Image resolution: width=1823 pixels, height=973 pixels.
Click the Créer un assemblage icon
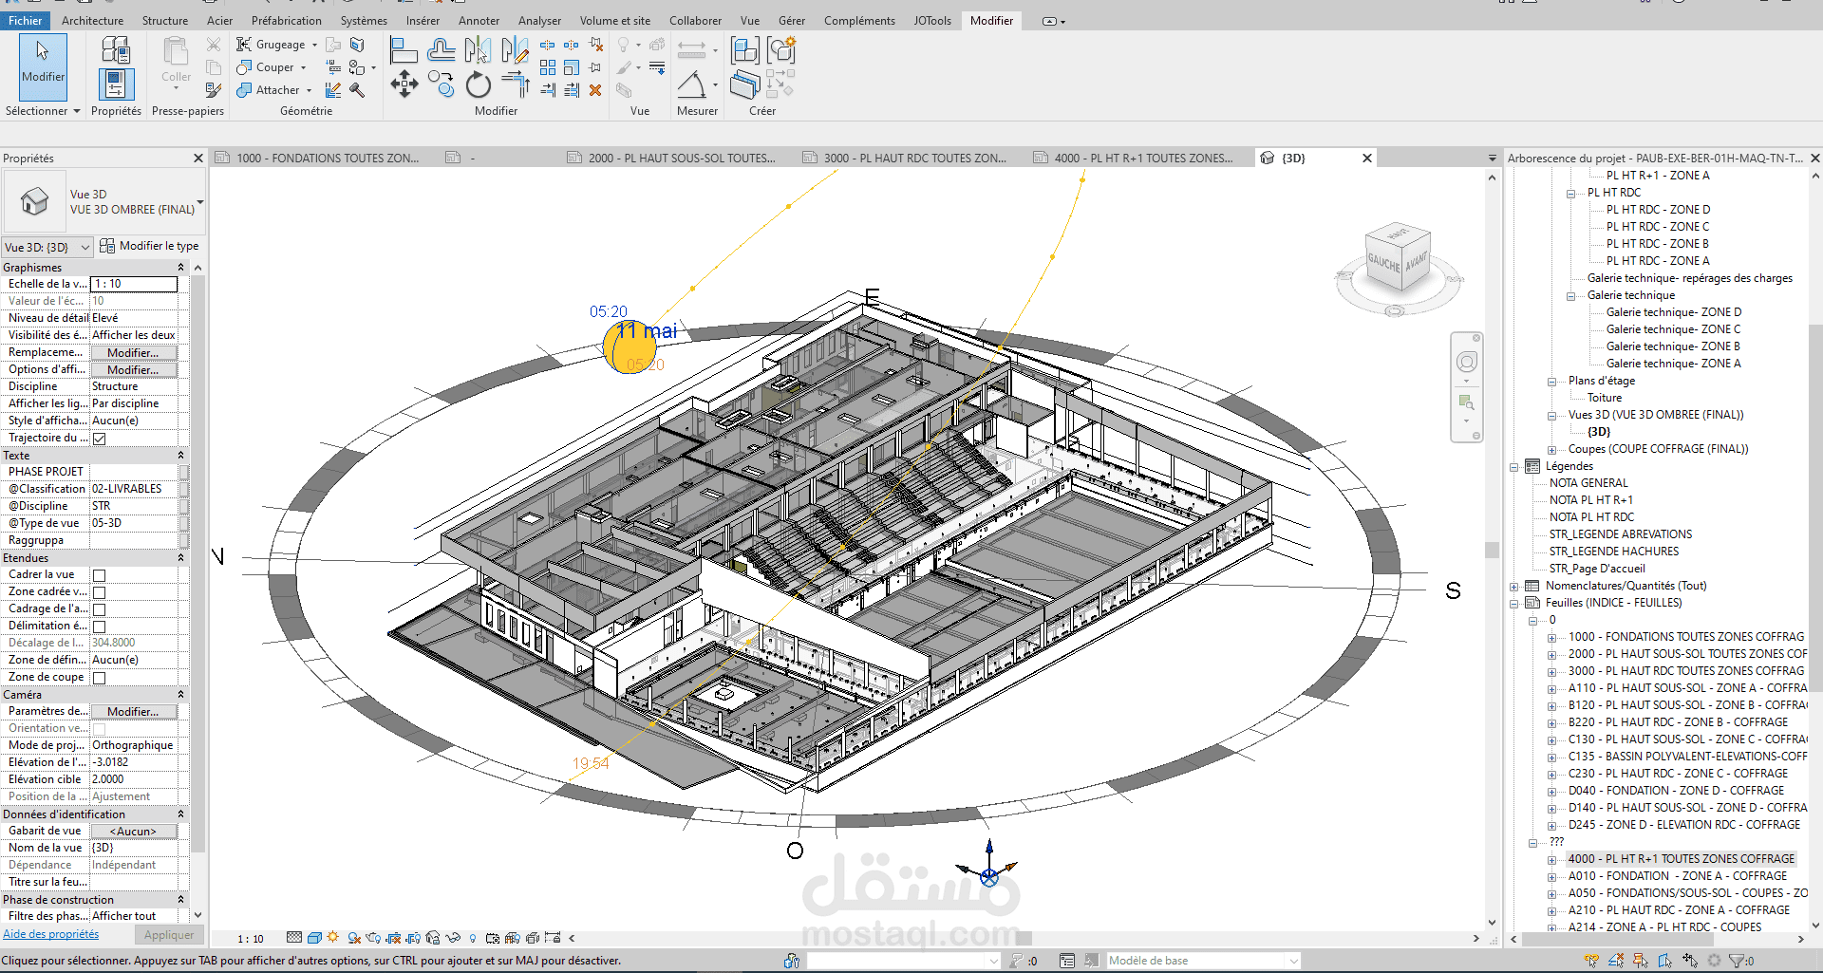click(x=745, y=49)
